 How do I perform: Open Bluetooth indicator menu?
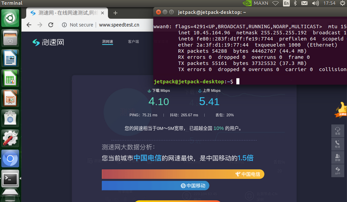pyautogui.click(x=295, y=3)
